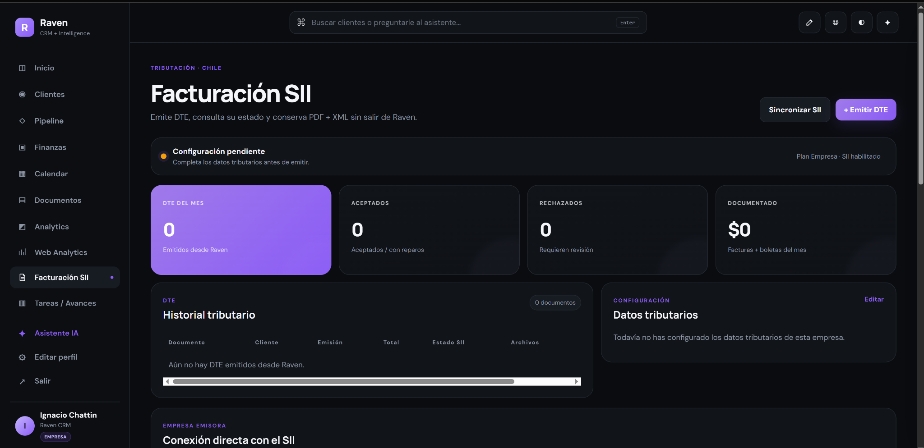Click the Archivos column header

tap(525, 343)
